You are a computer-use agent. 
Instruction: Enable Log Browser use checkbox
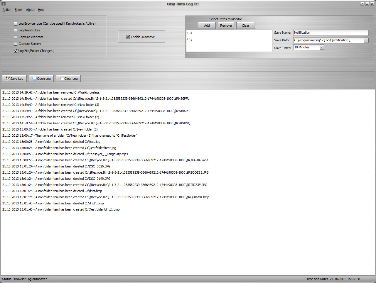tap(16, 24)
